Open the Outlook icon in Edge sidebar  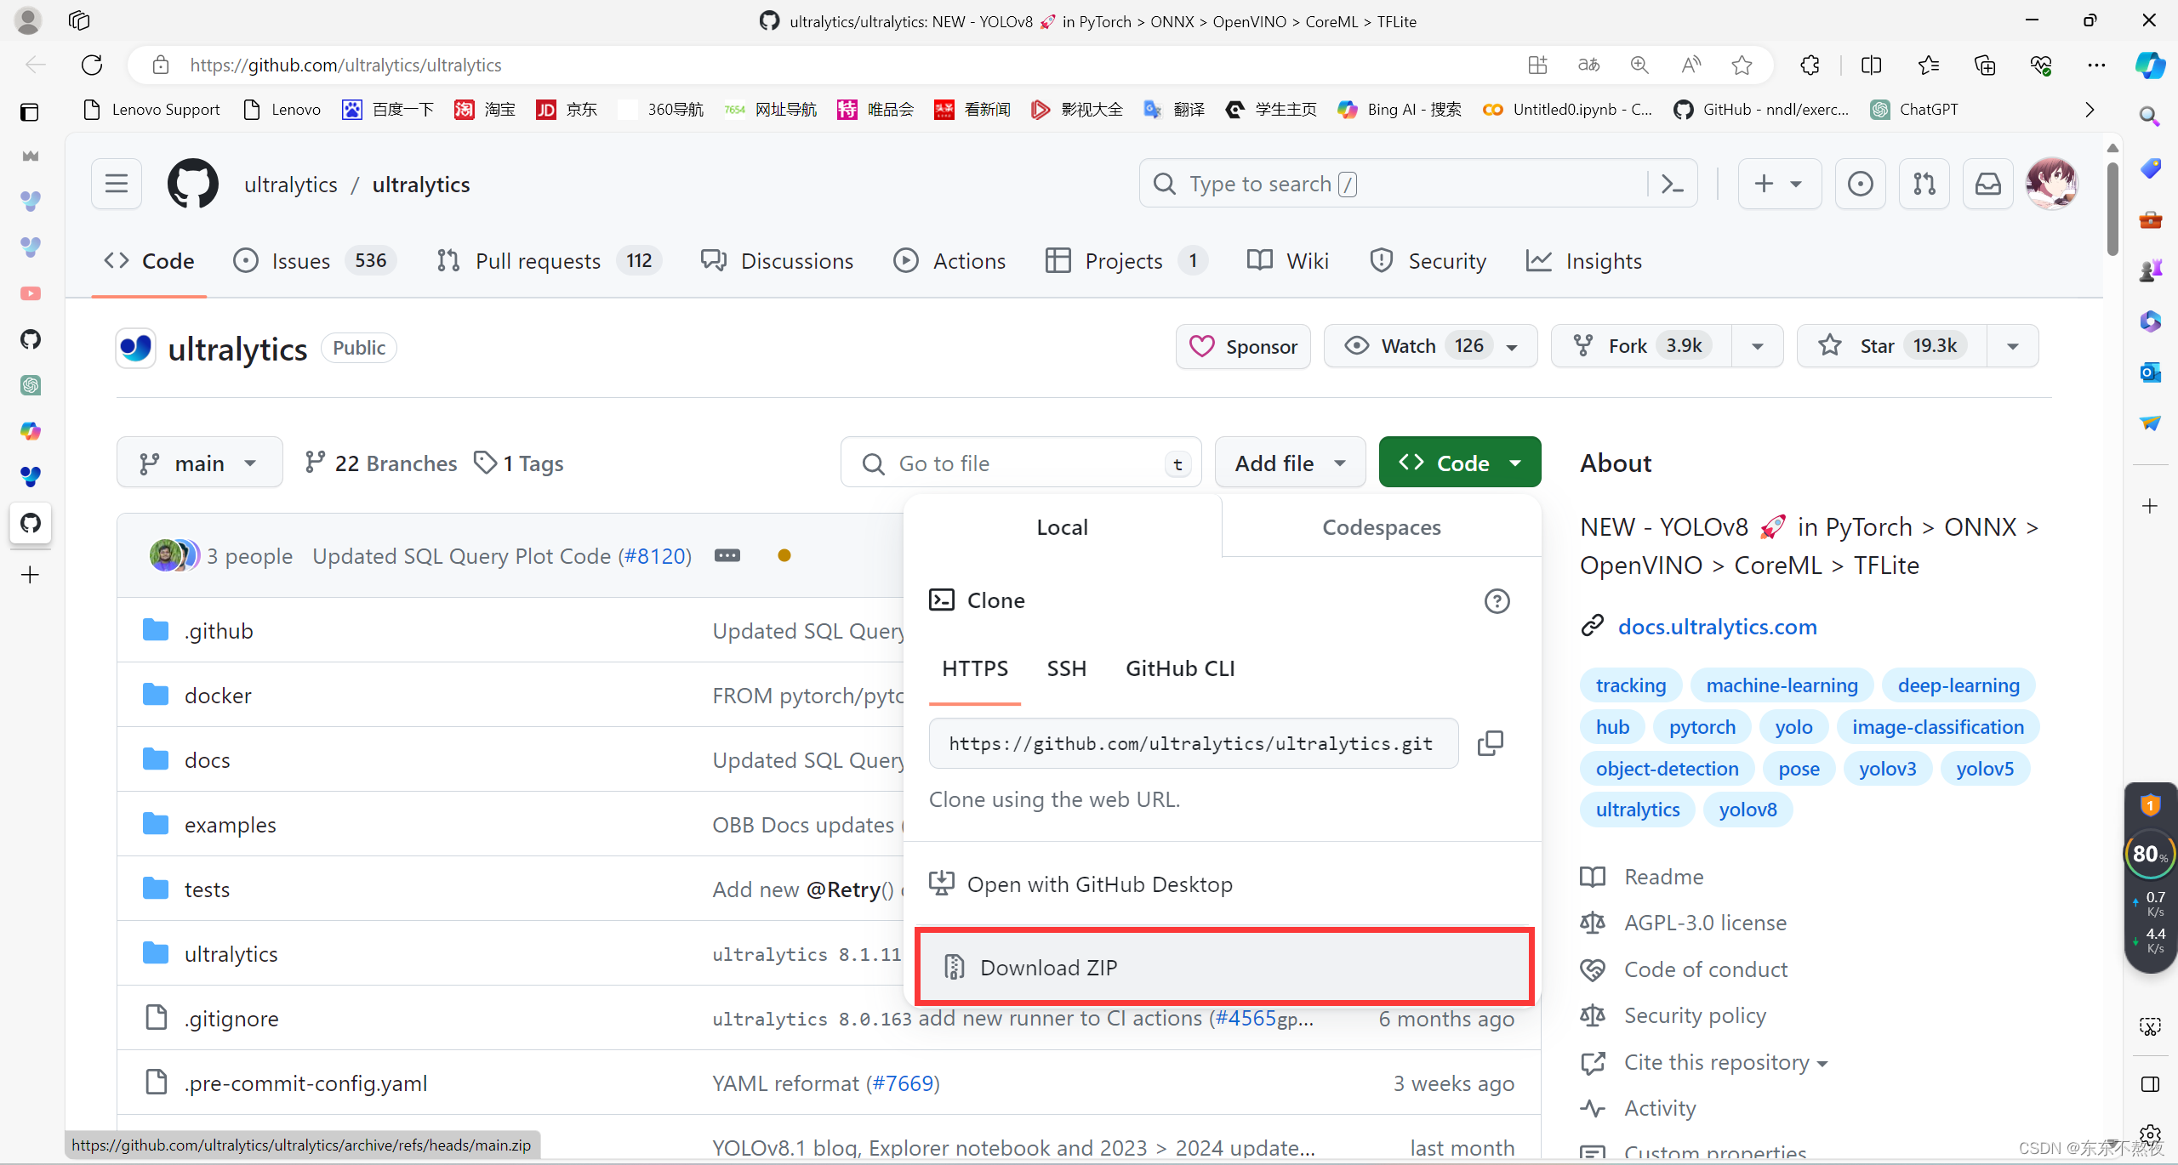point(2150,372)
